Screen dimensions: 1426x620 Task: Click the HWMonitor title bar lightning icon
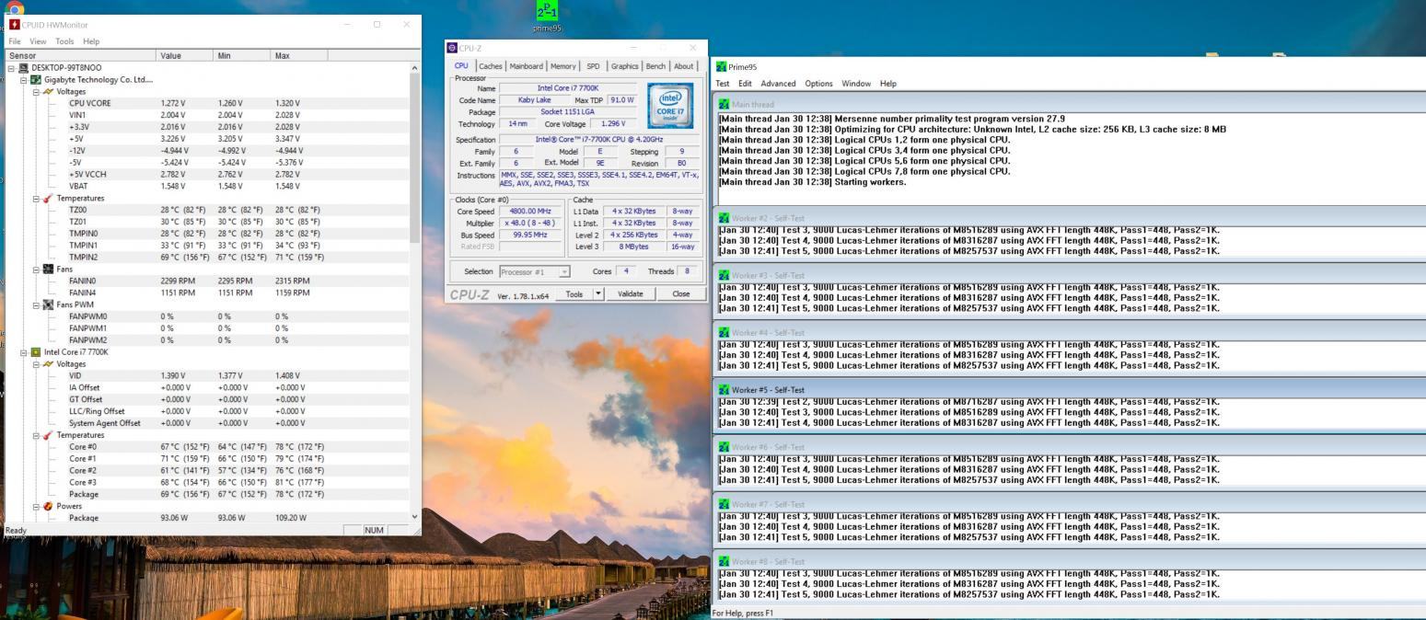[x=14, y=24]
